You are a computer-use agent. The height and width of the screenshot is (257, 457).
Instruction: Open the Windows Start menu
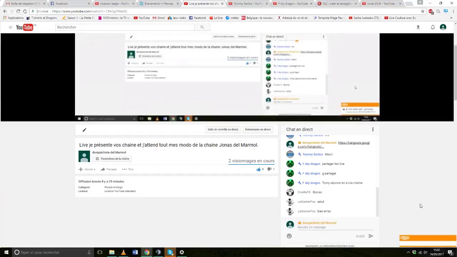coord(6,252)
